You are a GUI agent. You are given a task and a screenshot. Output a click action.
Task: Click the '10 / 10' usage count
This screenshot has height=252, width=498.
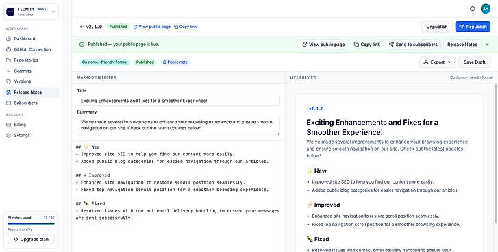click(x=49, y=218)
